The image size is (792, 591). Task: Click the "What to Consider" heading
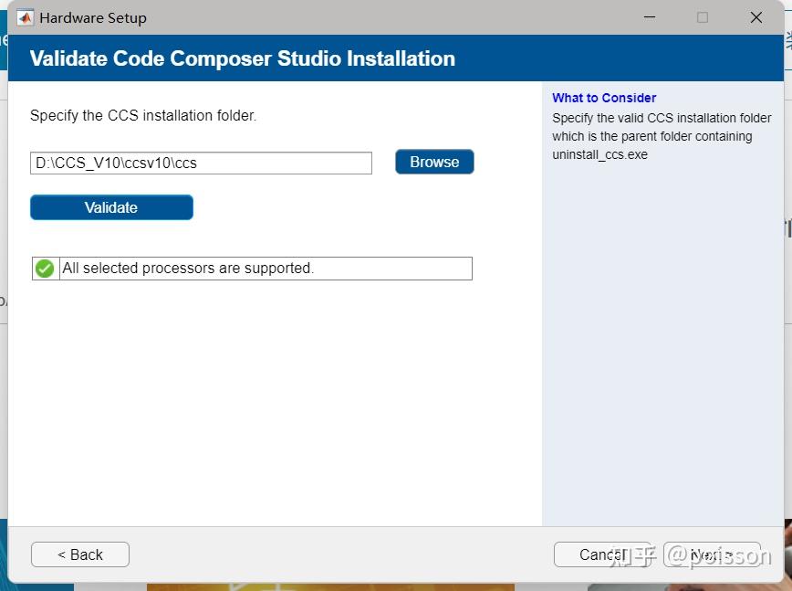point(604,98)
